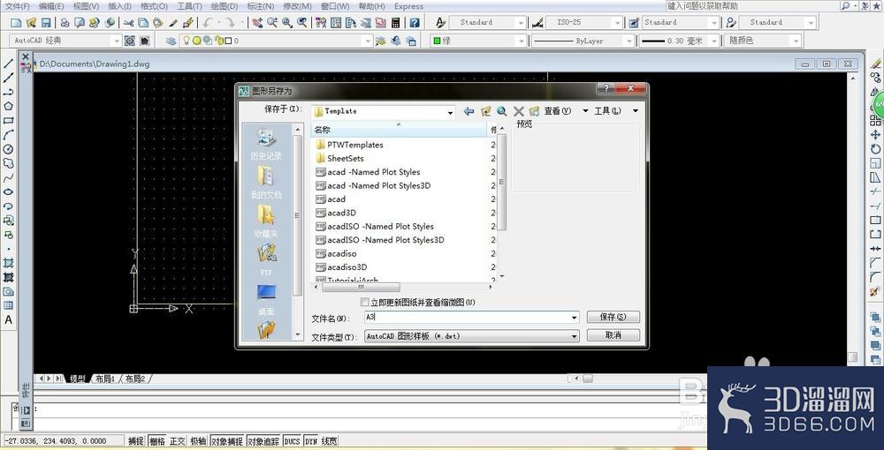Toggle 极轴 polar tracking

point(198,441)
